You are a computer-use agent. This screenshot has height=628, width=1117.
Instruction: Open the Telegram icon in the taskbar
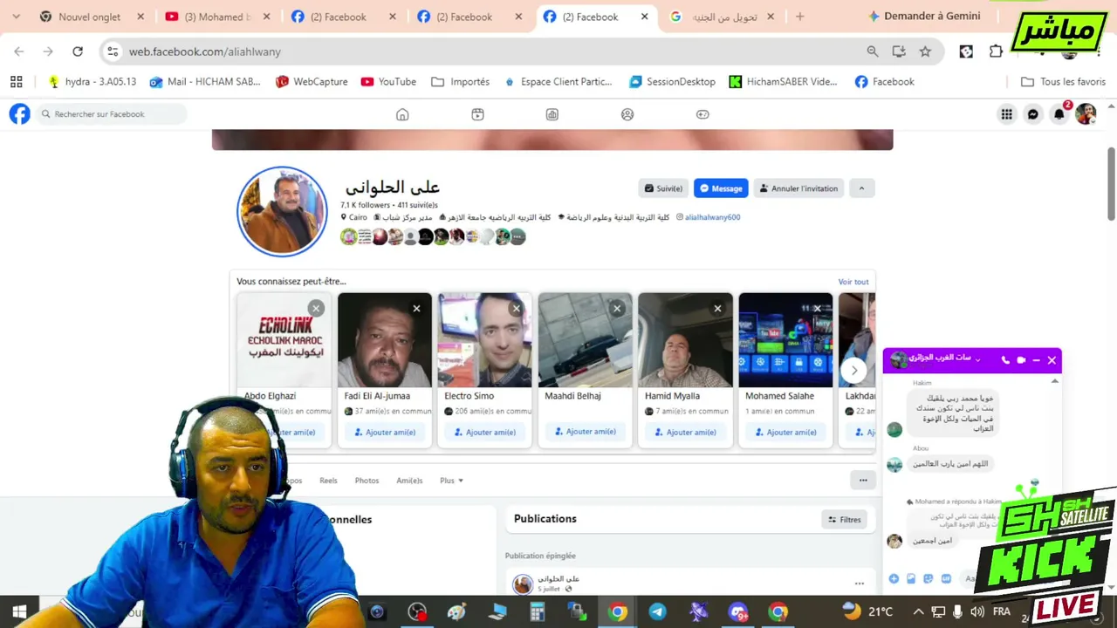[x=658, y=611]
